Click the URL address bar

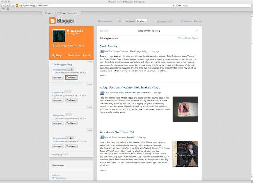pyautogui.click(x=95, y=6)
